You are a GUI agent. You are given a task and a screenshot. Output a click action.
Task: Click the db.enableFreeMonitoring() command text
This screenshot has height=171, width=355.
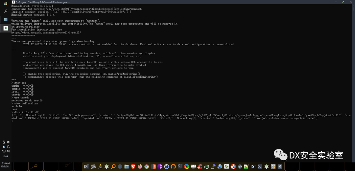pyautogui.click(x=122, y=74)
